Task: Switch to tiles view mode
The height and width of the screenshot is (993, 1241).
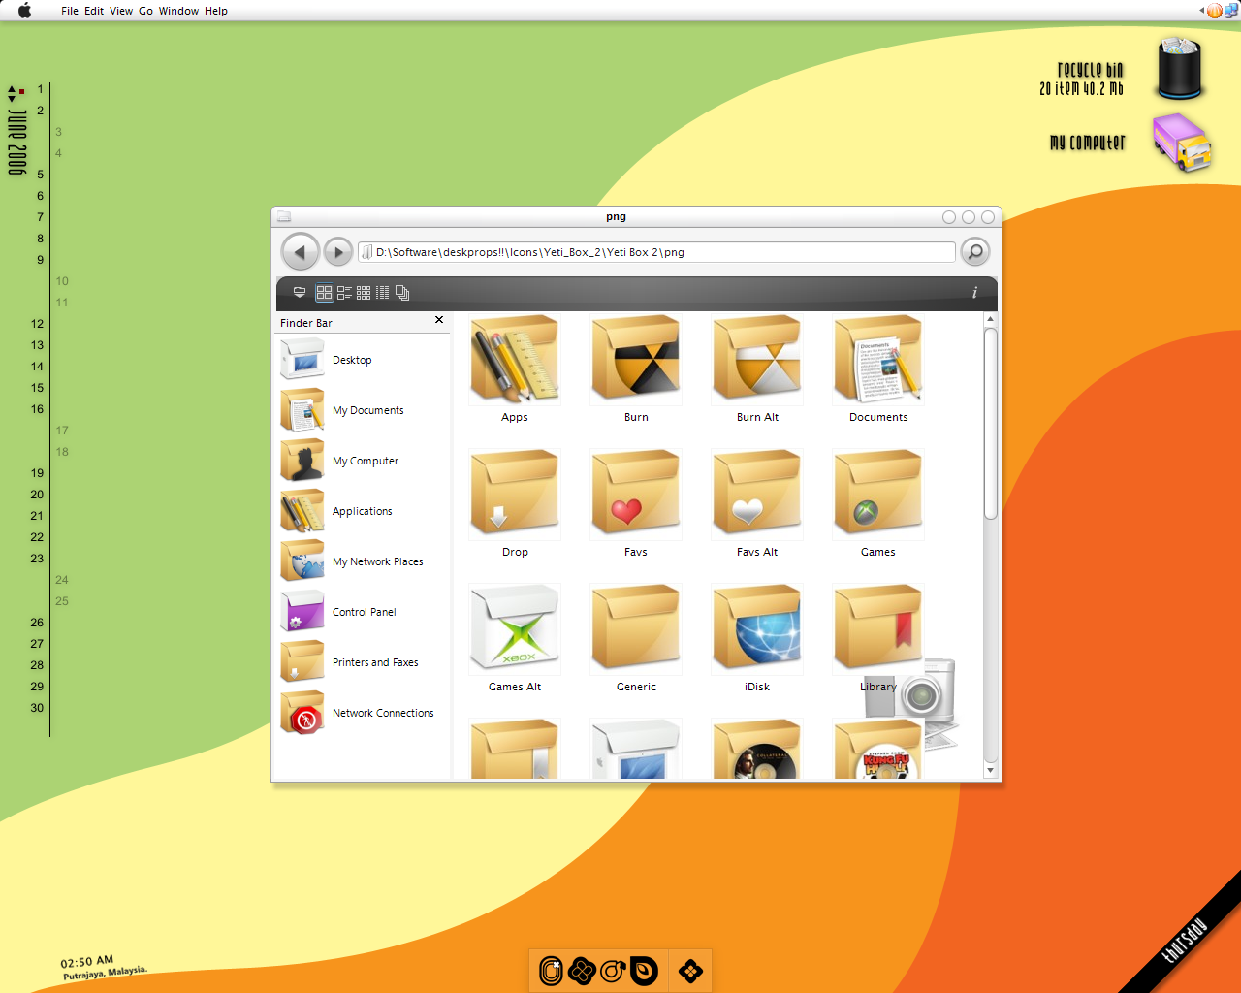Action: pos(344,292)
